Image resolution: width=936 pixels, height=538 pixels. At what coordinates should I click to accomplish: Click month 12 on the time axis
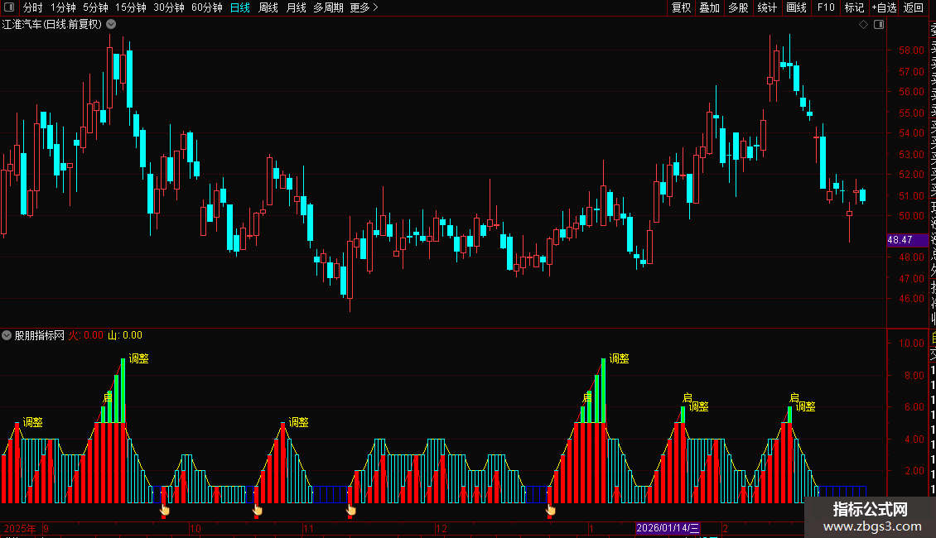[x=441, y=528]
